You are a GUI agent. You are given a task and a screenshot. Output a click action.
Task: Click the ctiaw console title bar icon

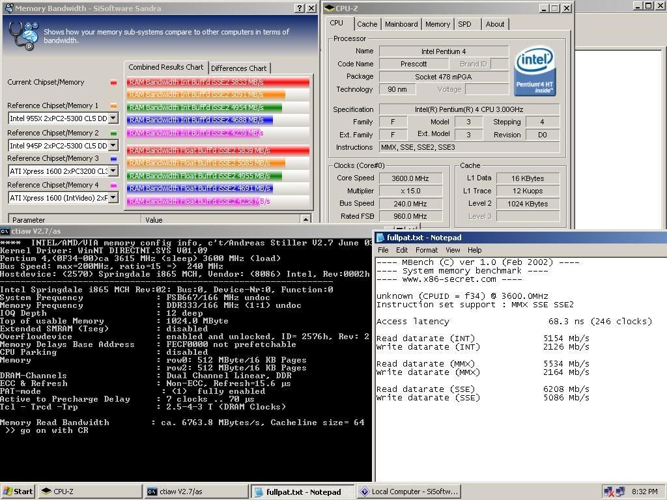point(5,231)
